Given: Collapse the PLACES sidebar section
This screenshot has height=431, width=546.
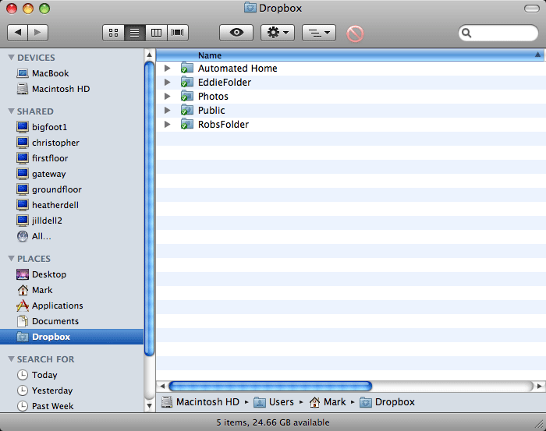Looking at the screenshot, I should (x=11, y=259).
